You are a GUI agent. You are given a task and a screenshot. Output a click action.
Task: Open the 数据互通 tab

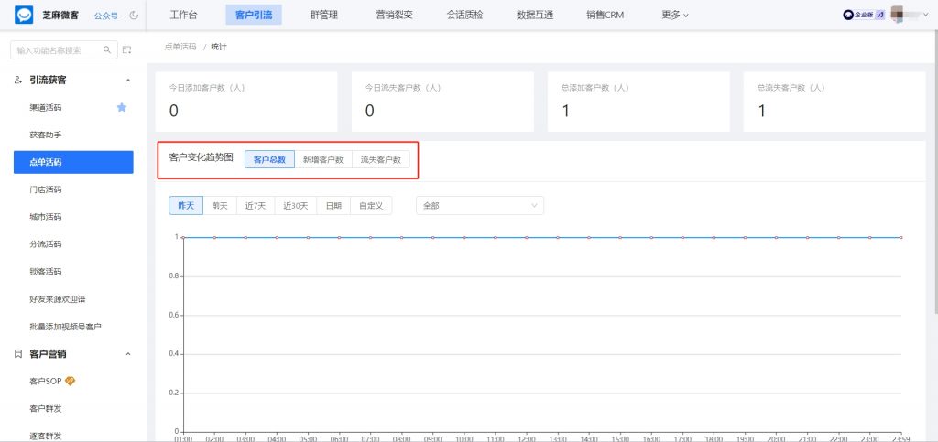[535, 15]
